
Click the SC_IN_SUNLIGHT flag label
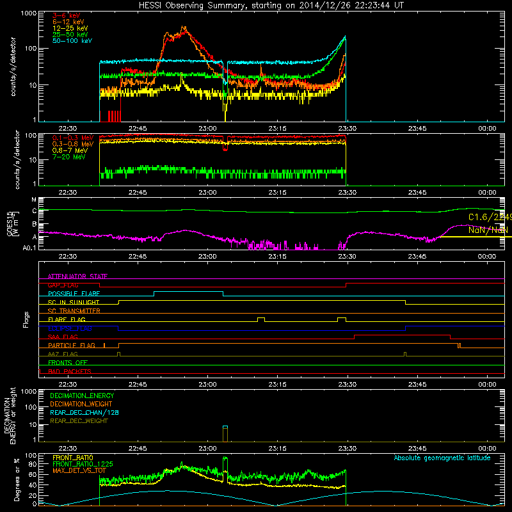74,302
